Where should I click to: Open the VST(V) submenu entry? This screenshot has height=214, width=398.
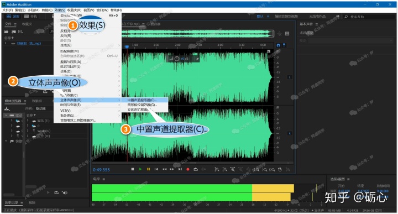(x=87, y=111)
